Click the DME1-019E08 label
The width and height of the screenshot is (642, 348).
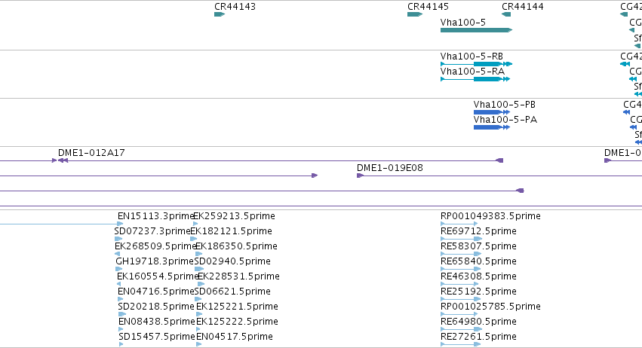[390, 168]
